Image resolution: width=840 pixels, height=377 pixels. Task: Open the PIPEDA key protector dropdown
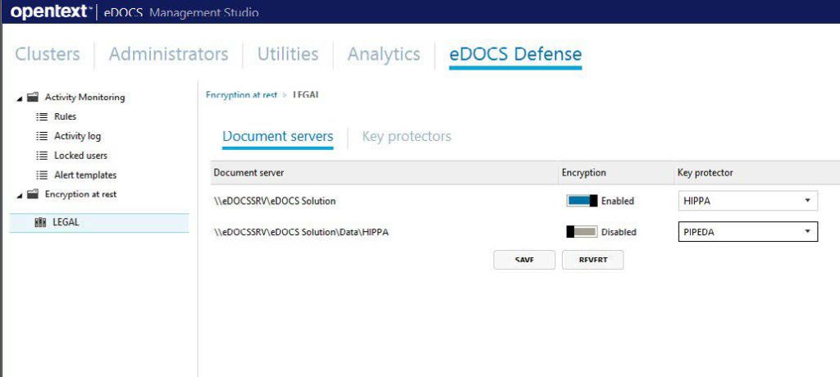tap(748, 232)
